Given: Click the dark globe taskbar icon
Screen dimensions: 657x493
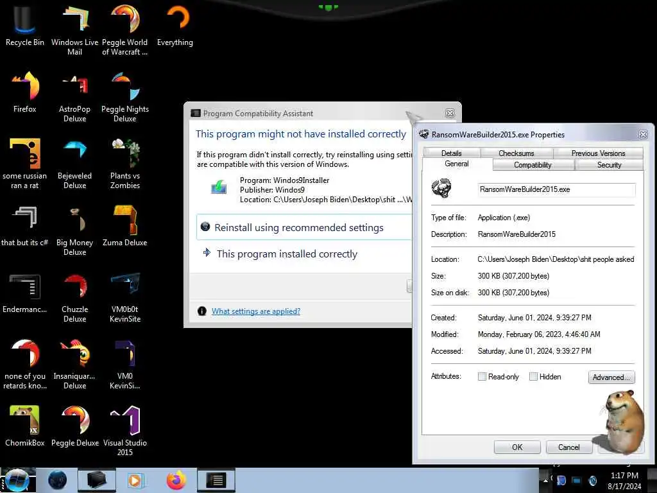Looking at the screenshot, I should coord(57,480).
